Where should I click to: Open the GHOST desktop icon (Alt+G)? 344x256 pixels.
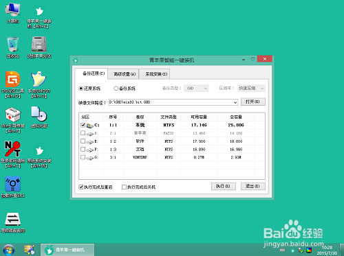[x=39, y=84]
